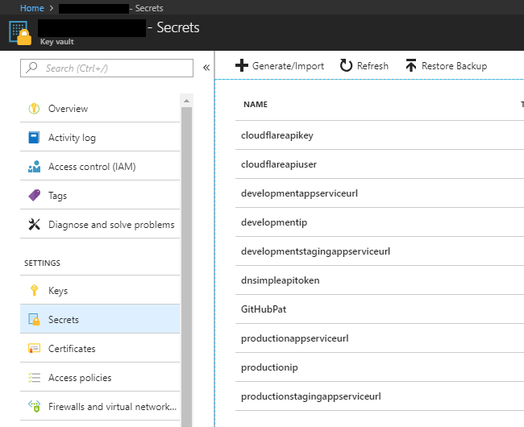524x427 pixels.
Task: Open Certificates settings
Action: click(100, 349)
